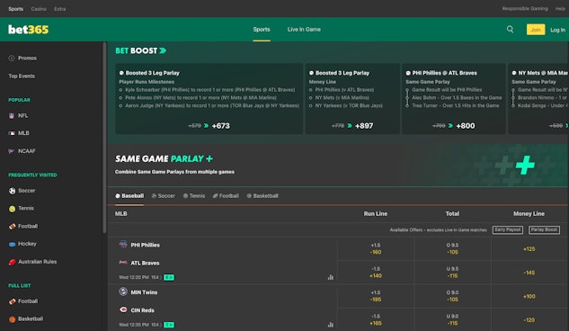The width and height of the screenshot is (569, 331).
Task: Switch to the Live In Game tab
Action: (304, 30)
